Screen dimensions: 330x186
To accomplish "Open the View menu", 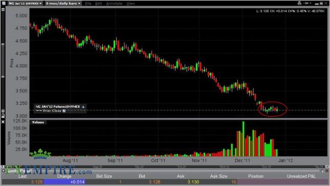I will click(x=130, y=4).
